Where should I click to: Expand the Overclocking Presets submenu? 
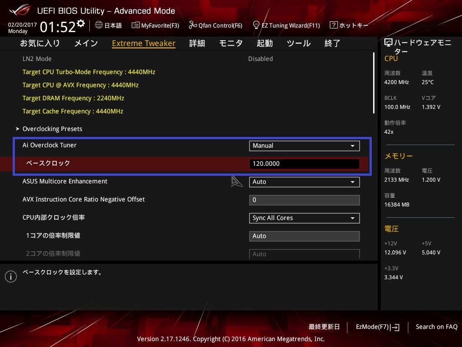point(52,129)
